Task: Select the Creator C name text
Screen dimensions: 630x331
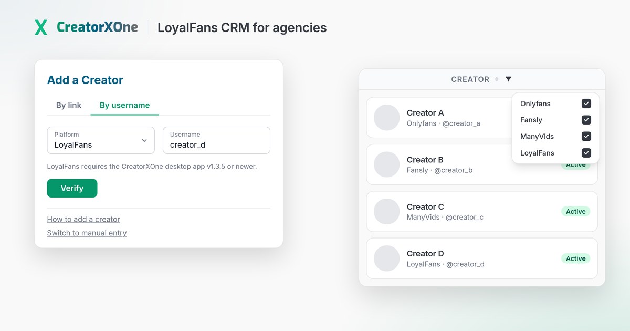Action: (425, 206)
